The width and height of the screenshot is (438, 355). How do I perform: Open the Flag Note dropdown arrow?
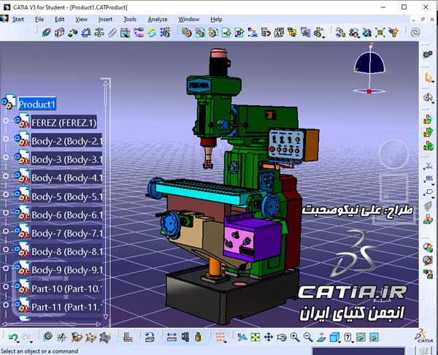coord(433,197)
